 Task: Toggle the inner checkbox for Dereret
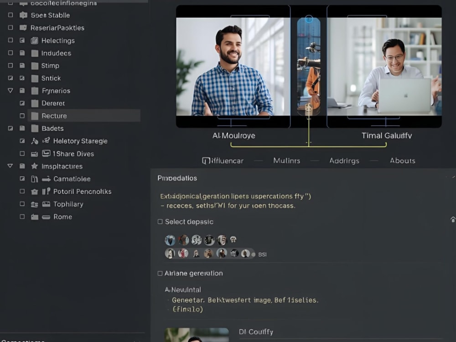(x=22, y=103)
